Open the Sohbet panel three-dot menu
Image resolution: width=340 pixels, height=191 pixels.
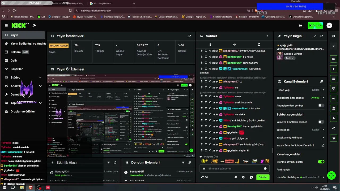pos(267,36)
